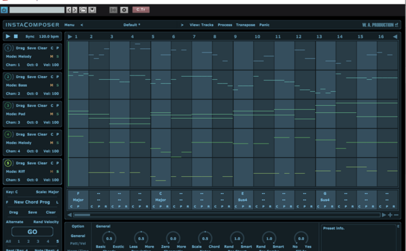Image resolution: width=406 pixels, height=251 pixels.
Task: Select General option tab
Action: [78, 236]
